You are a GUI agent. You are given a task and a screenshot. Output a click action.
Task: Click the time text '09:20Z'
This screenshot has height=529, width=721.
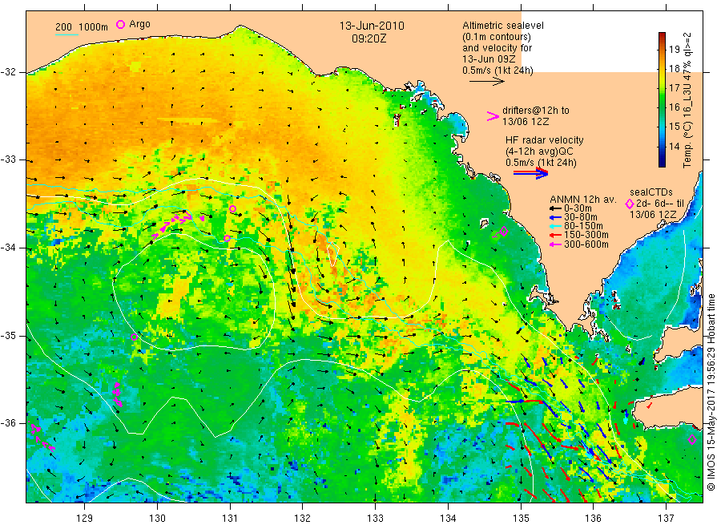[x=369, y=38]
